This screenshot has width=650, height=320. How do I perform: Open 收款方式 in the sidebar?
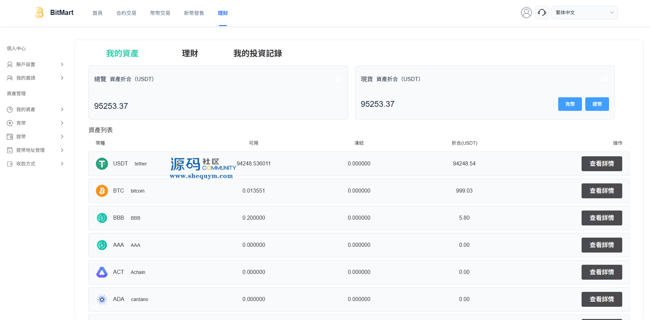35,164
